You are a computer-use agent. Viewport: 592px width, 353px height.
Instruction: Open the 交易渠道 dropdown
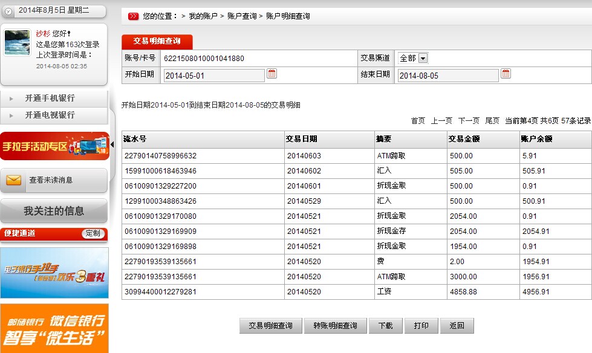[423, 58]
